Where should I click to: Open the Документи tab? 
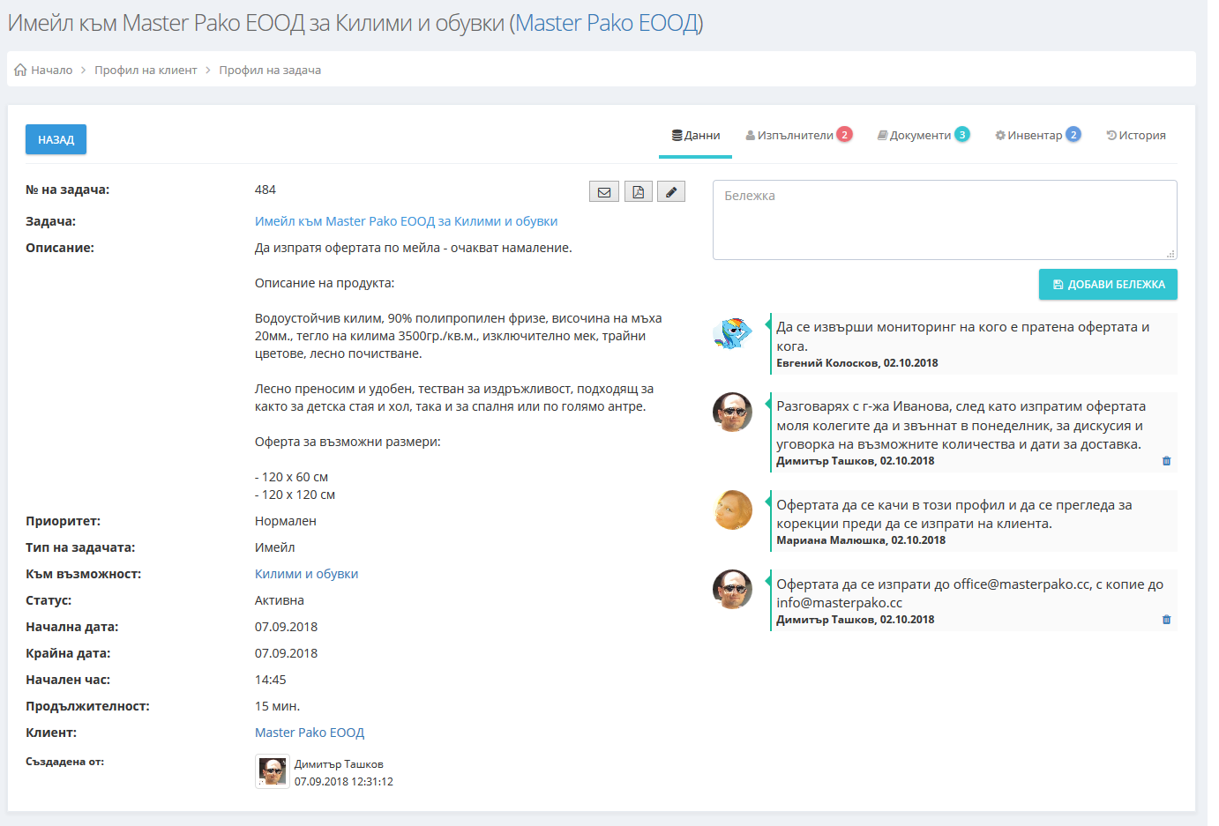(924, 136)
